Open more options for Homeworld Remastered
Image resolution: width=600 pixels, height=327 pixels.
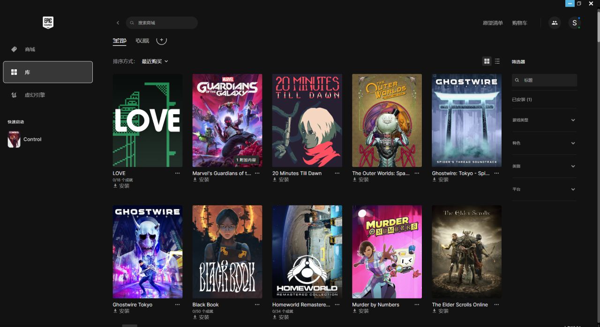click(x=337, y=305)
